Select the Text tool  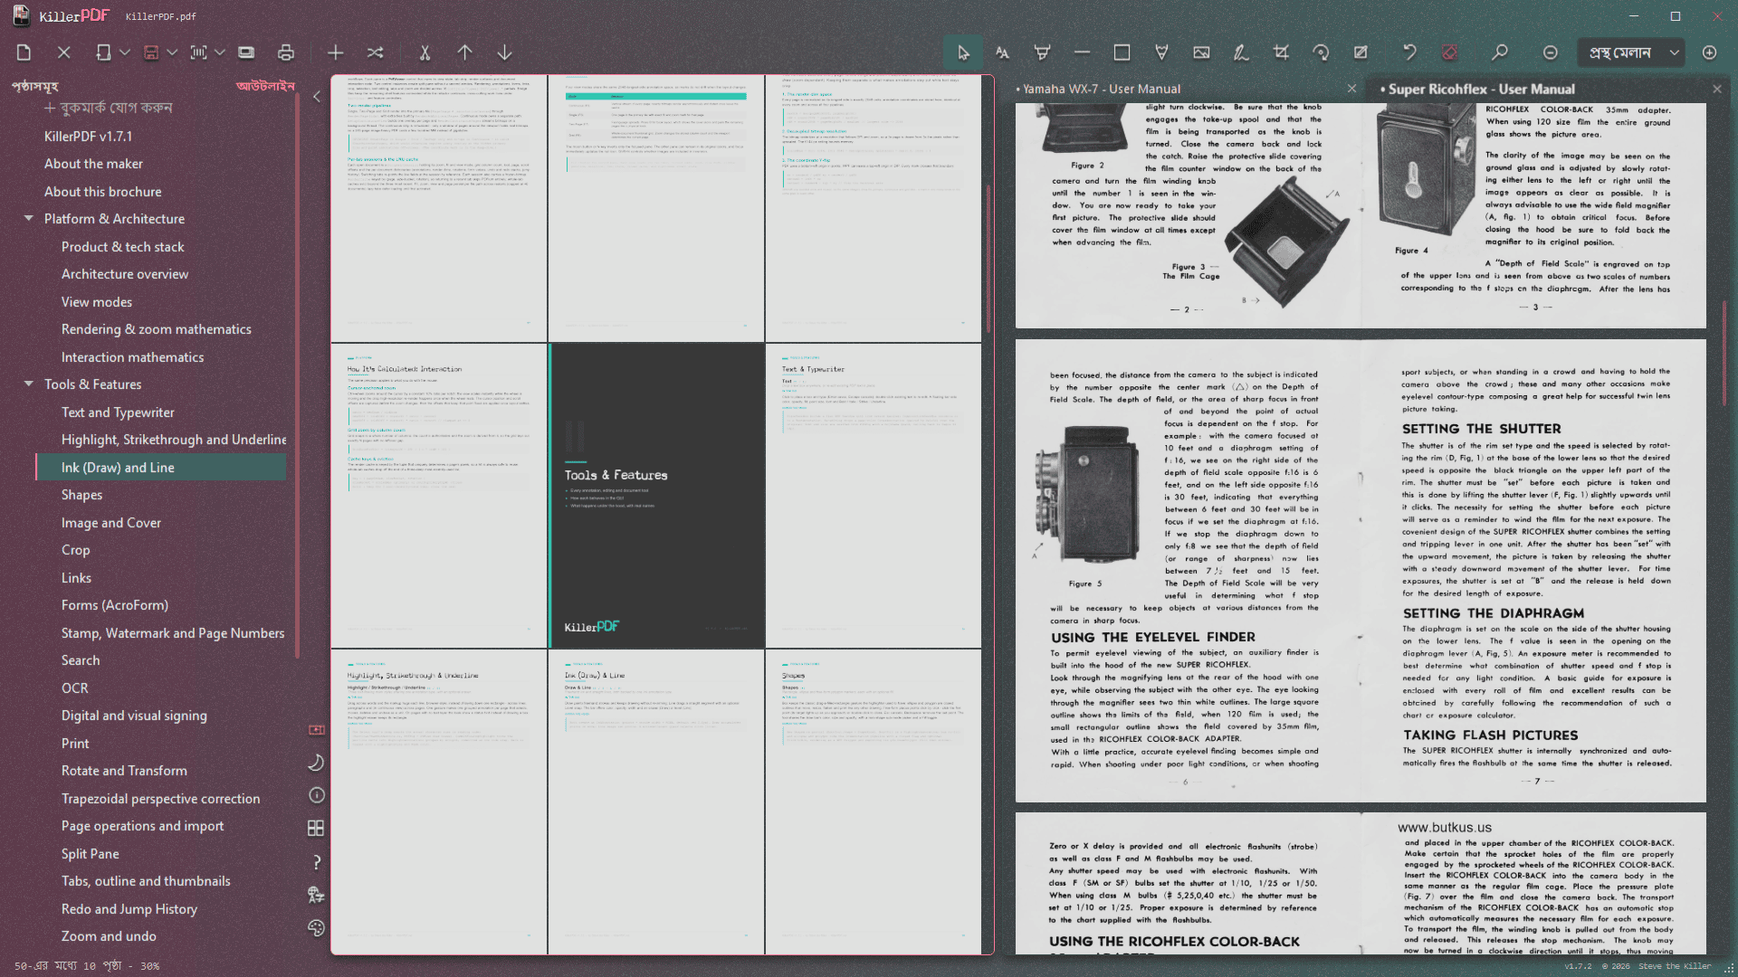1003,52
